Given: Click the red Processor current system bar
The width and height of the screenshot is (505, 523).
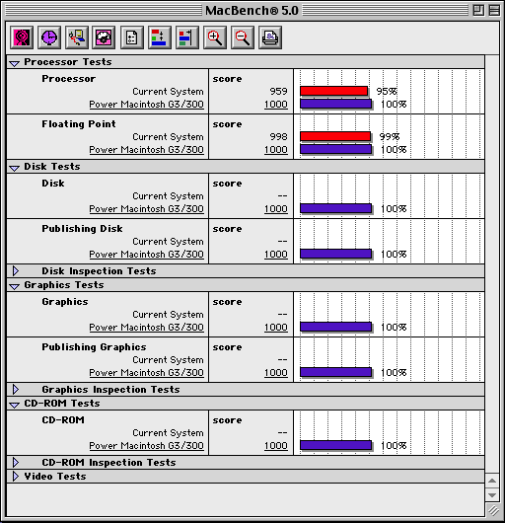Looking at the screenshot, I should click(334, 91).
